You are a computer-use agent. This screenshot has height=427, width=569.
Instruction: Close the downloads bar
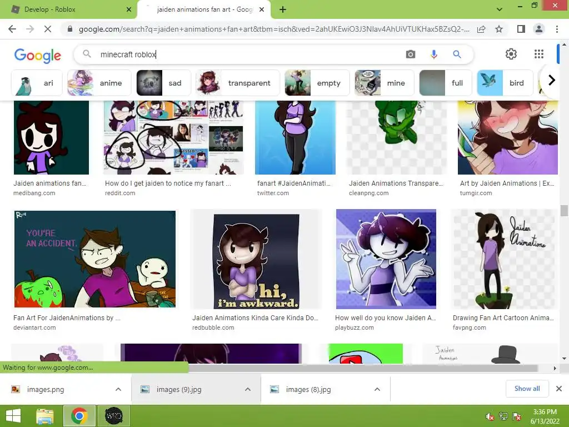(x=559, y=389)
